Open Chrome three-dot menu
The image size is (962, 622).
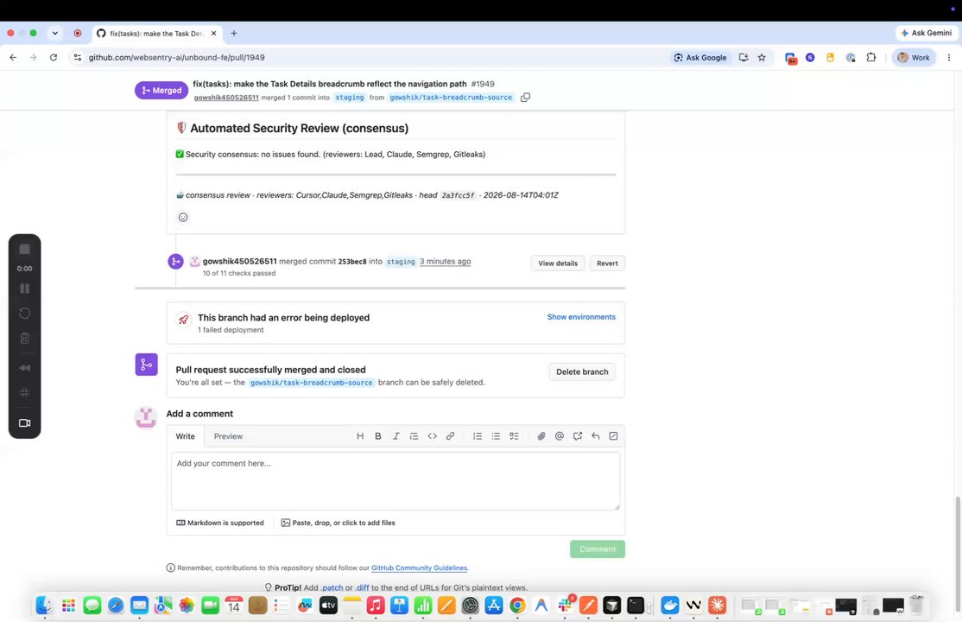[949, 58]
